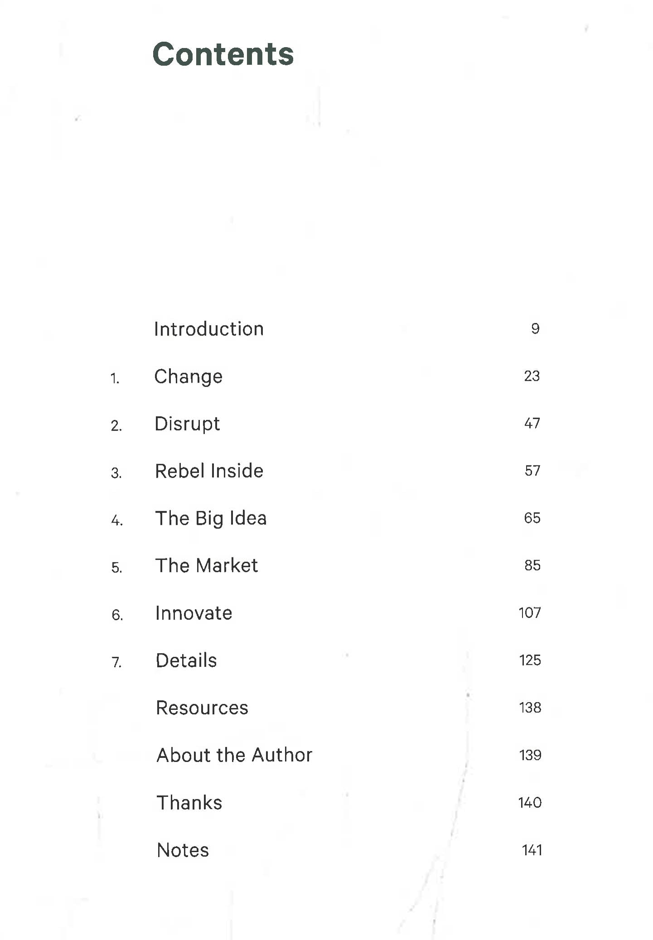Click chapter number 3 before Rebel Inside
Image resolution: width=653 pixels, height=940 pixels.
point(116,473)
